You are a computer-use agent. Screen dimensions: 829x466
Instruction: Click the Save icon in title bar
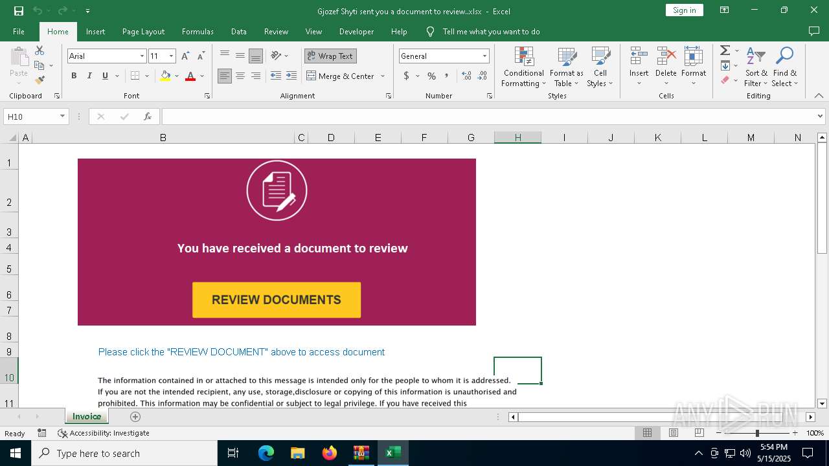click(x=19, y=10)
